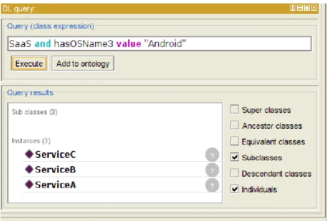This screenshot has height=221, width=327.
Task: Enable the Equivalent classes checkbox
Action: click(x=234, y=141)
